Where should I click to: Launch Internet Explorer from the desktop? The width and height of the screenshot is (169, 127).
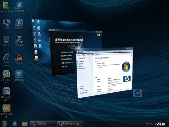tap(6, 60)
